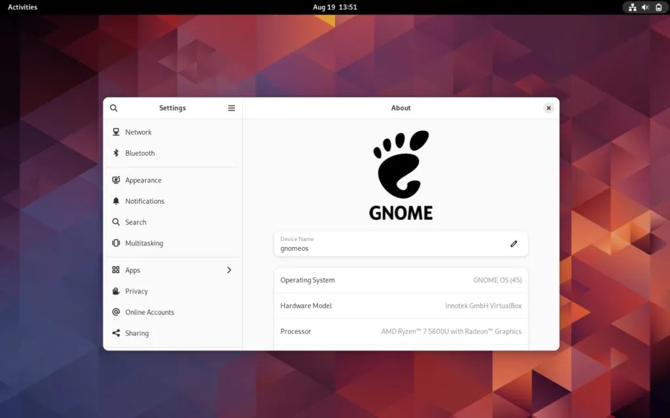Open Privacy settings
This screenshot has width=670, height=418.
coord(173,291)
